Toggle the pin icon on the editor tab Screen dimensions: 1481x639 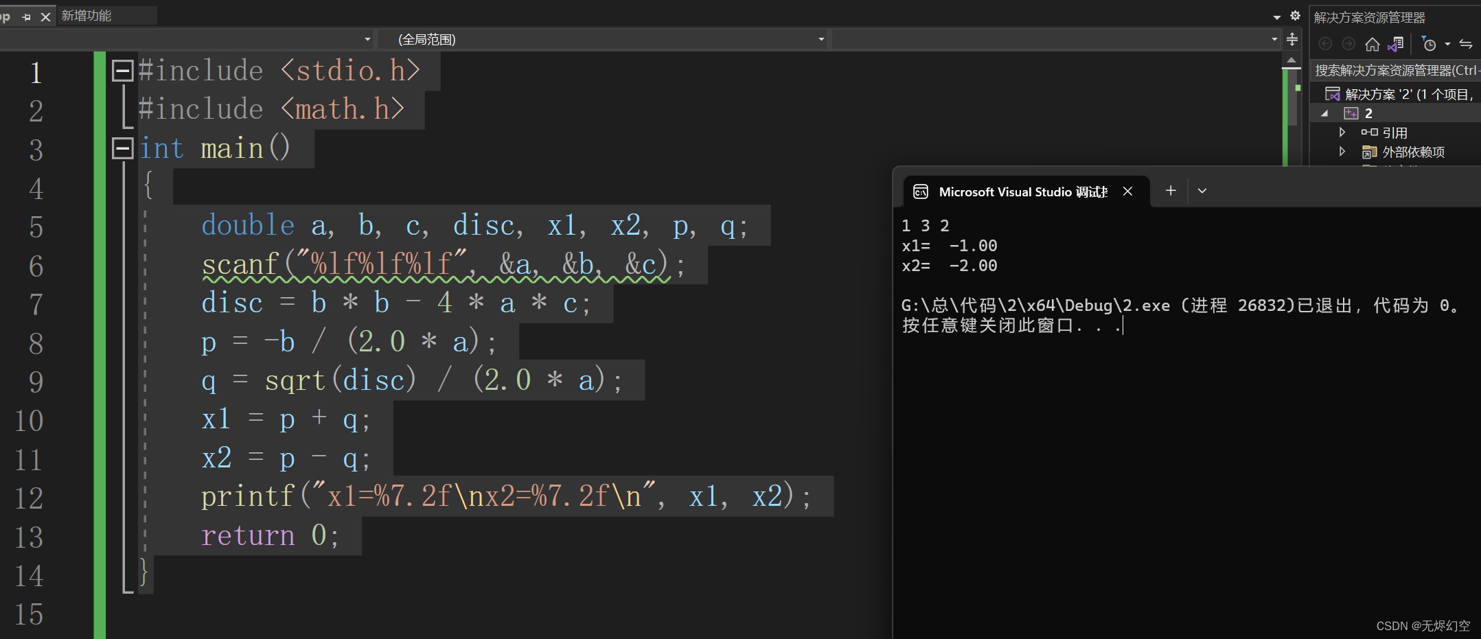click(27, 16)
